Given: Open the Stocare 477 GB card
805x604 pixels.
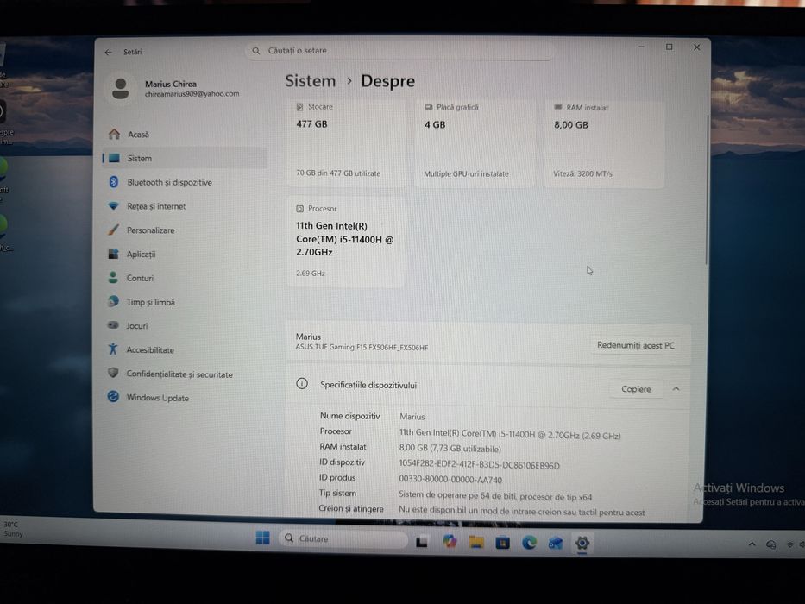Looking at the screenshot, I should pos(346,143).
